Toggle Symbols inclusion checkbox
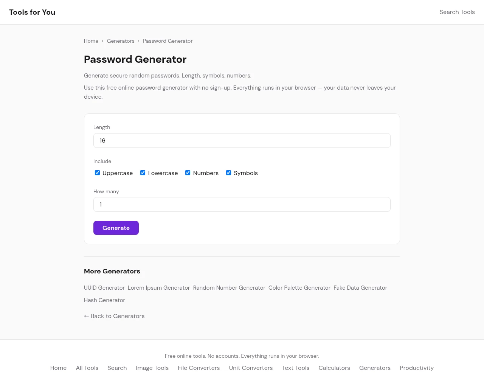The image size is (484, 385). pos(229,173)
